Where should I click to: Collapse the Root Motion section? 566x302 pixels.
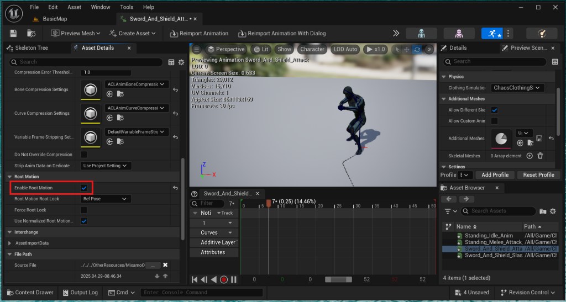tap(10, 177)
